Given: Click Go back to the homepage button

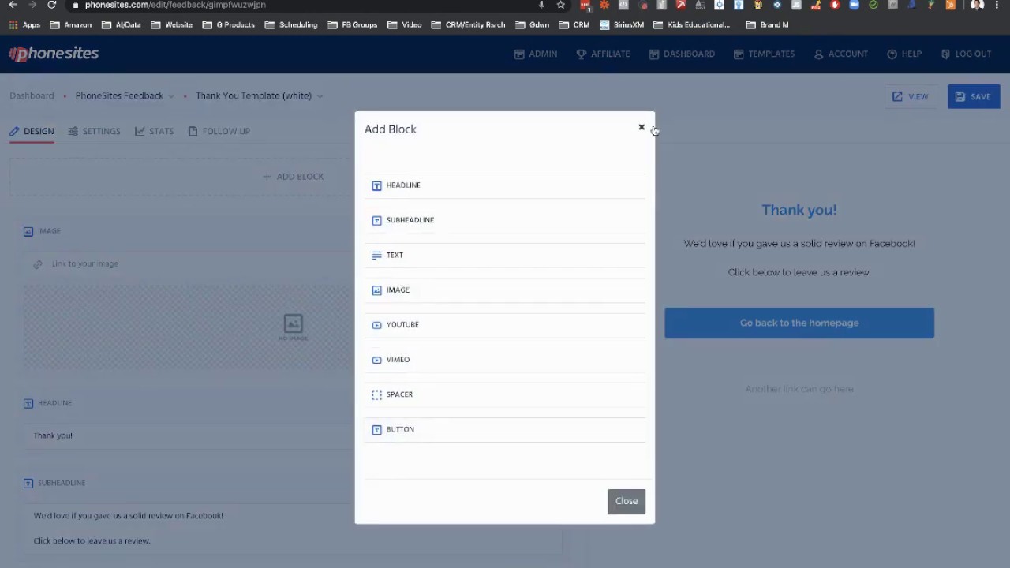Looking at the screenshot, I should click(x=799, y=323).
